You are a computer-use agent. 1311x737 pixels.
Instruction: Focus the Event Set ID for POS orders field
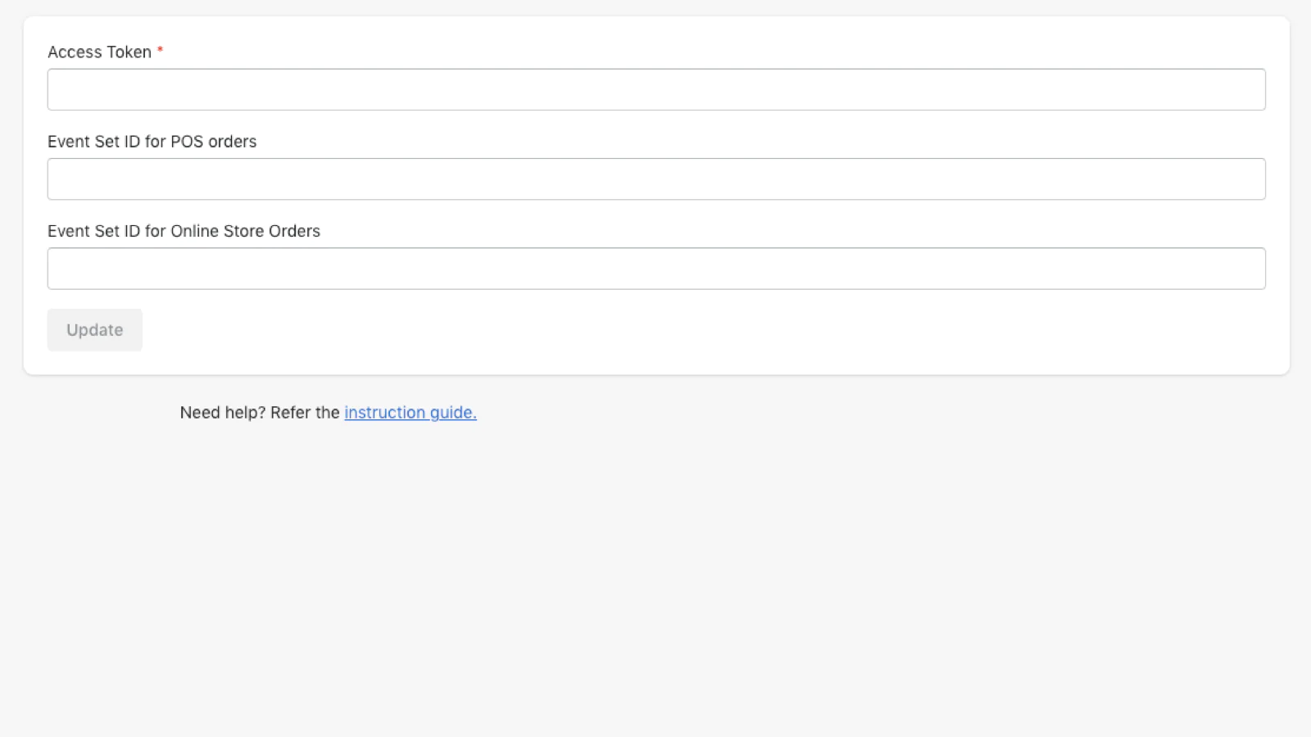coord(655,179)
